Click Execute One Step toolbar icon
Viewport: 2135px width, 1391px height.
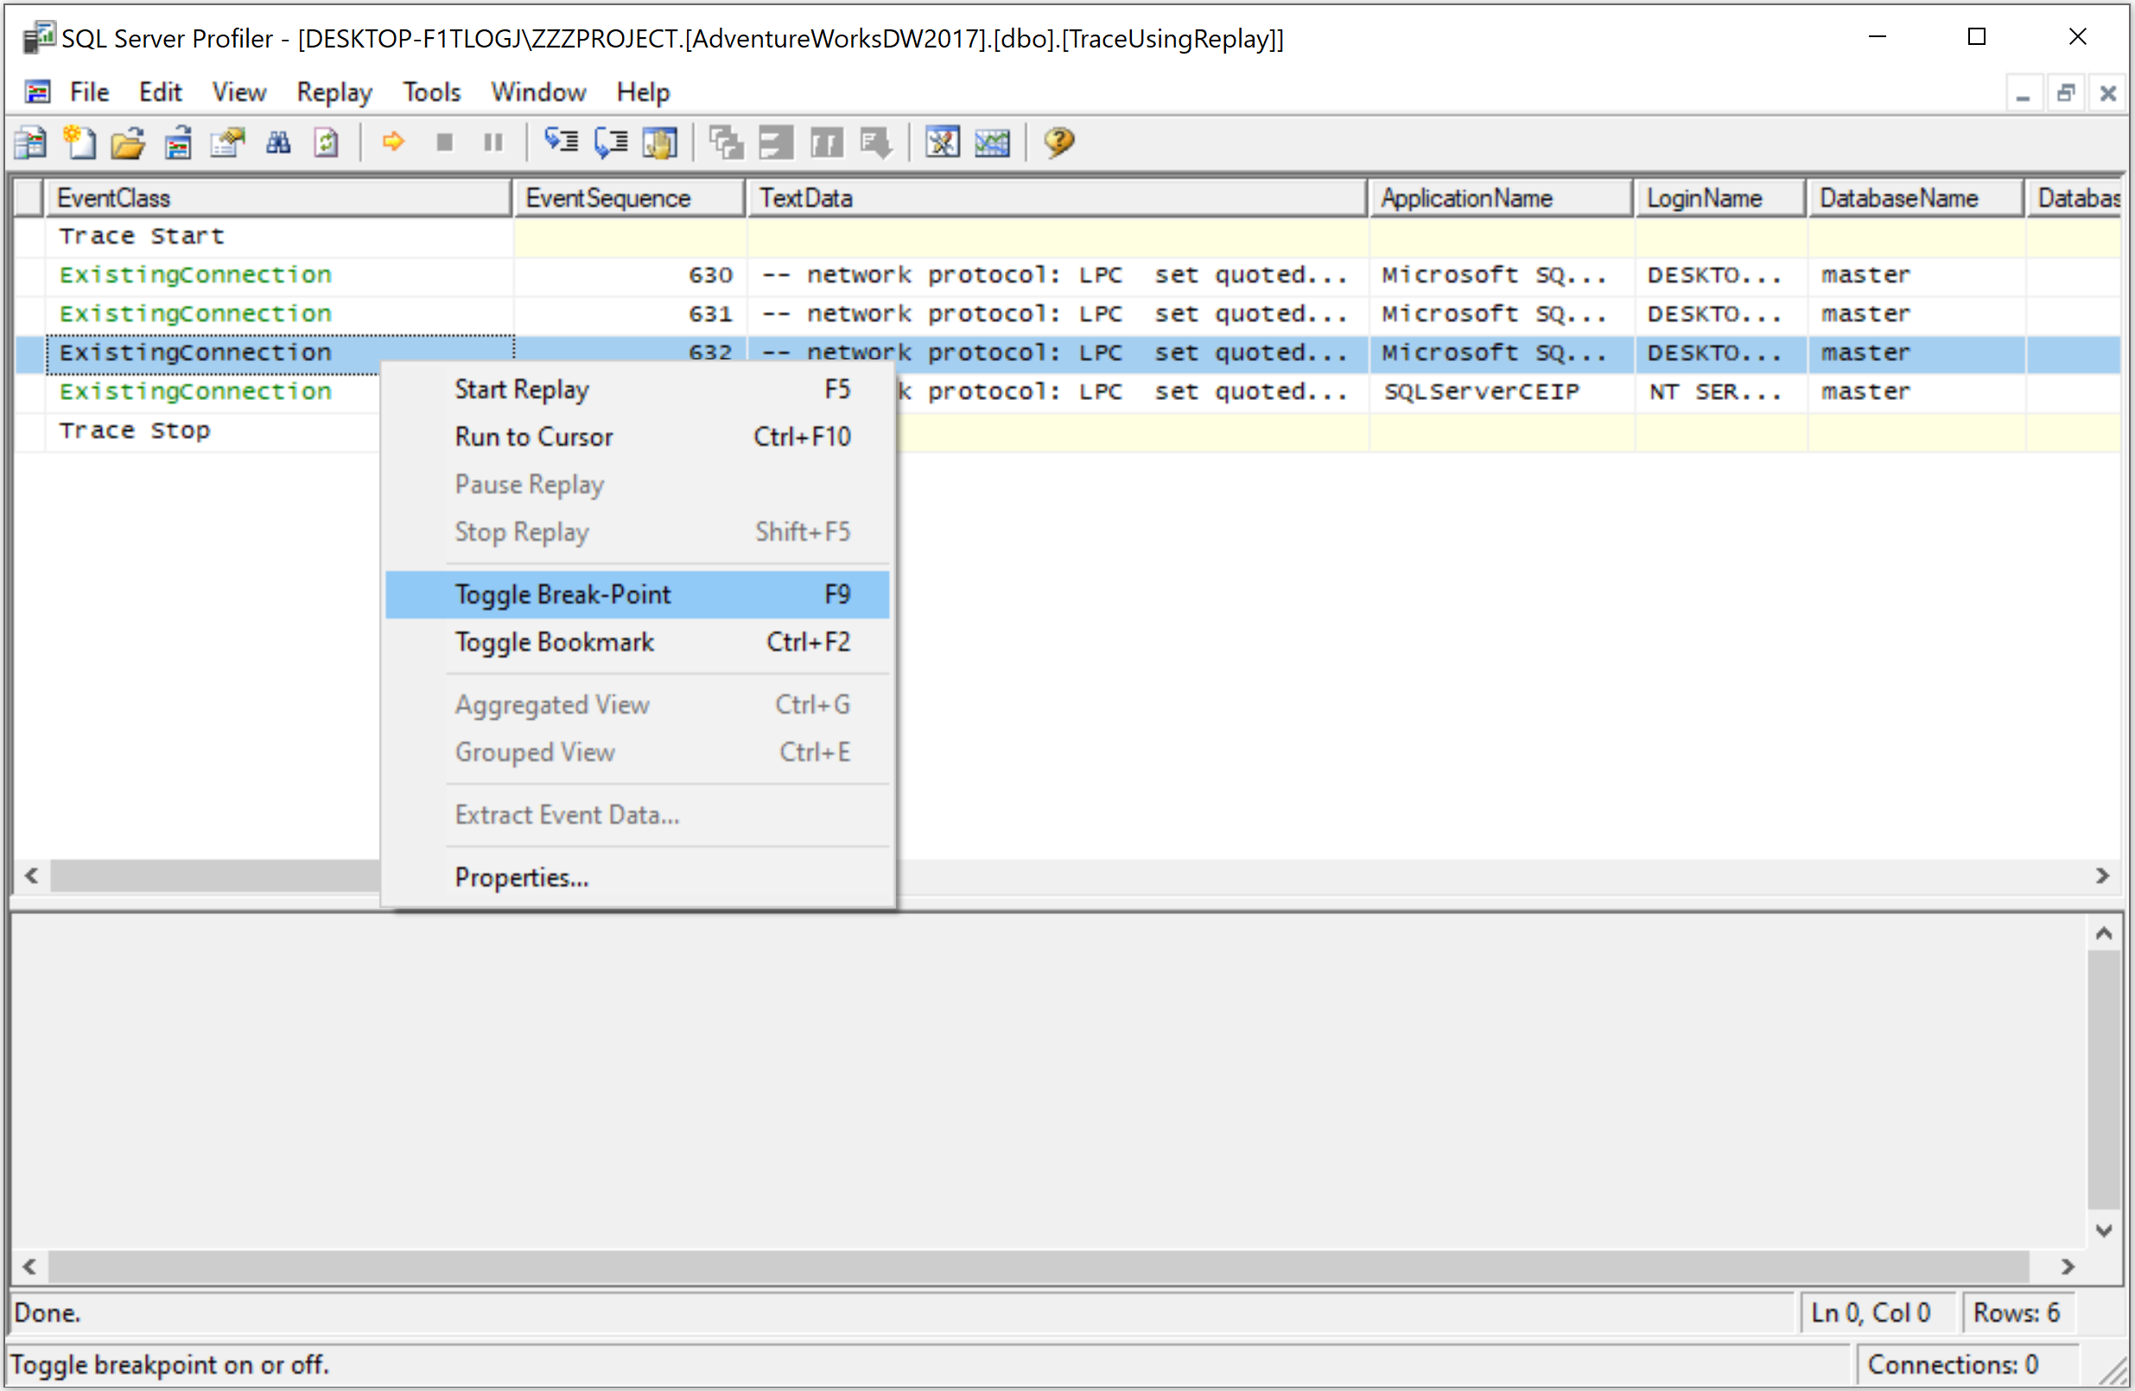click(562, 142)
